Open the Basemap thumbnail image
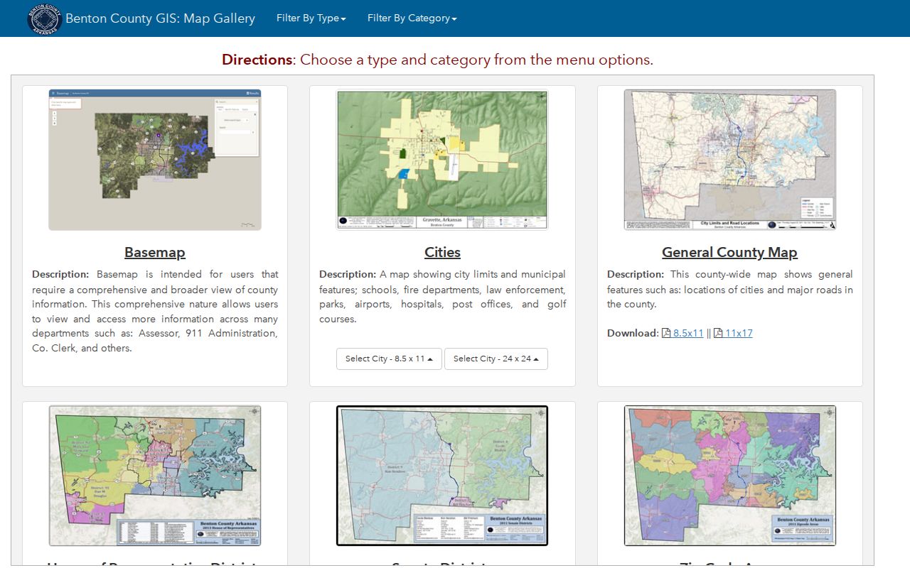This screenshot has width=910, height=568. click(x=155, y=160)
